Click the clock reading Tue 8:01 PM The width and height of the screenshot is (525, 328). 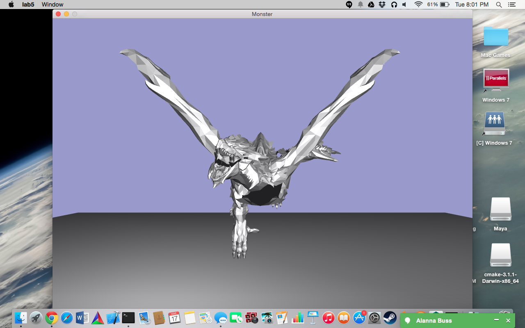472,5
